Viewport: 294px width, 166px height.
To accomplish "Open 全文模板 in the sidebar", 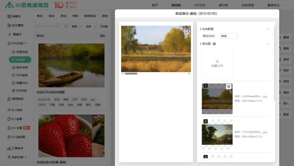I will tap(15, 25).
